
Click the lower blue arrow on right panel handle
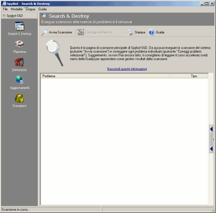[x=211, y=149]
